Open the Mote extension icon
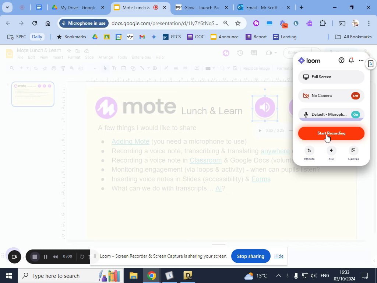The image size is (377, 283). click(256, 23)
